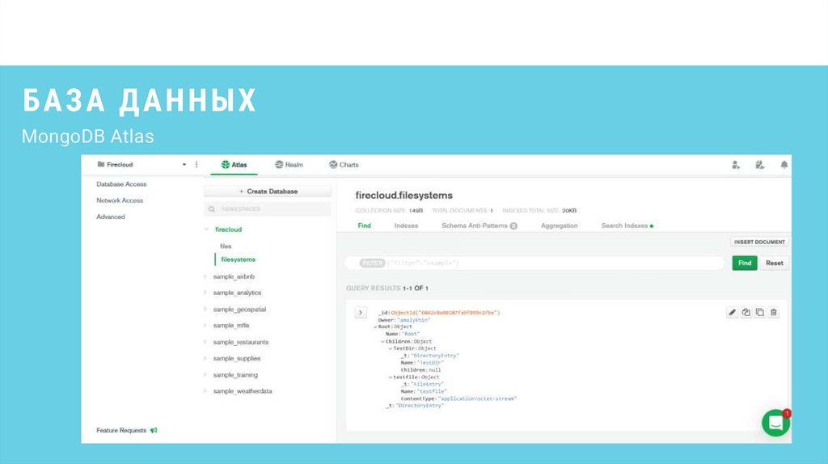The height and width of the screenshot is (464, 828).
Task: Click the green Find button
Action: (745, 263)
